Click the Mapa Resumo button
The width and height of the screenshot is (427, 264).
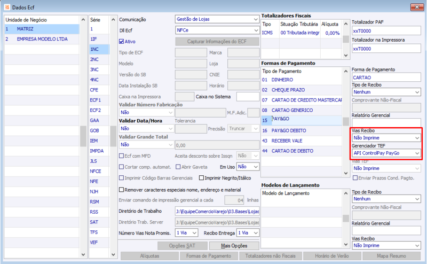pos(391,256)
